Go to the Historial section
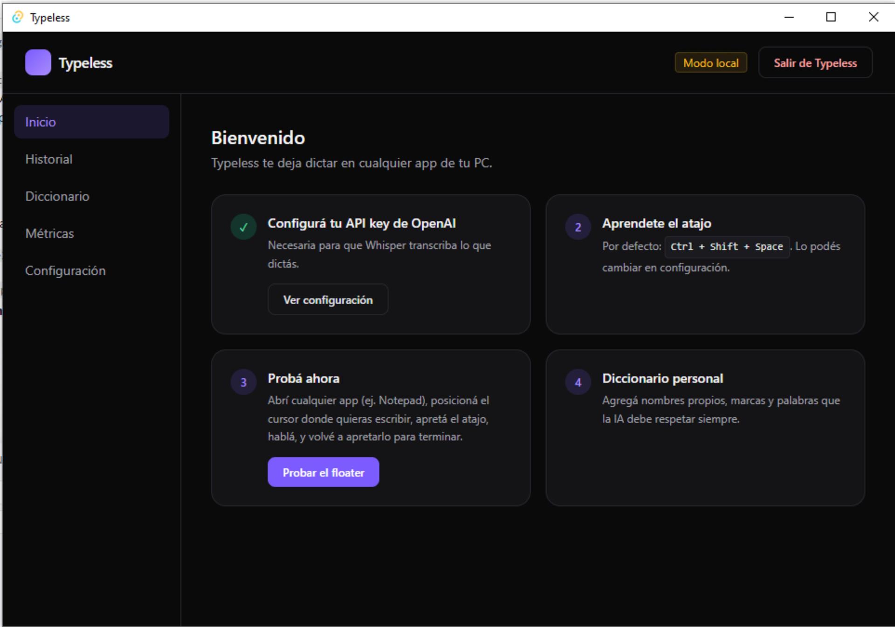 coord(91,159)
